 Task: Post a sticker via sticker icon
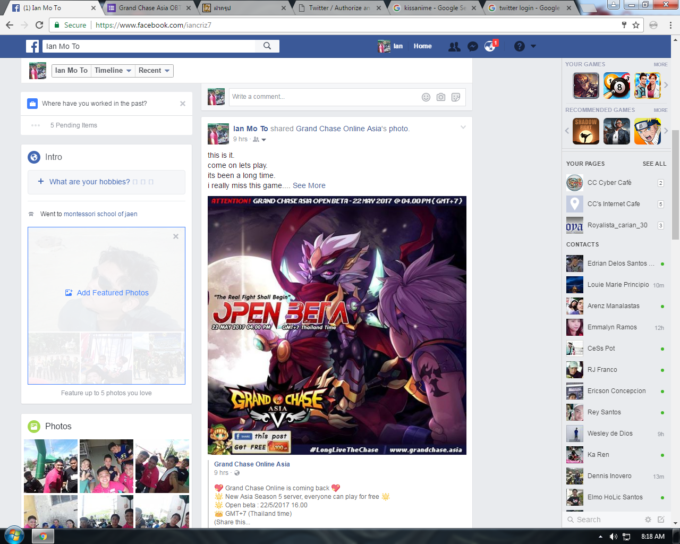tap(456, 97)
